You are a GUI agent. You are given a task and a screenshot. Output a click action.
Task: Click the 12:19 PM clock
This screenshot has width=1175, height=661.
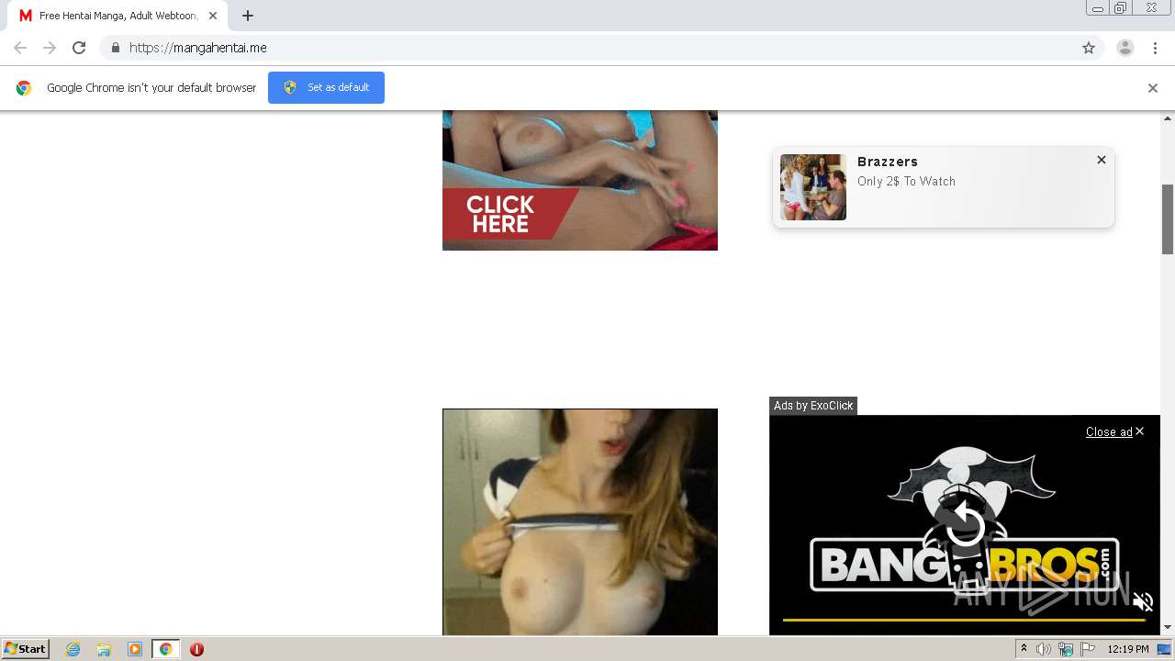pos(1128,649)
